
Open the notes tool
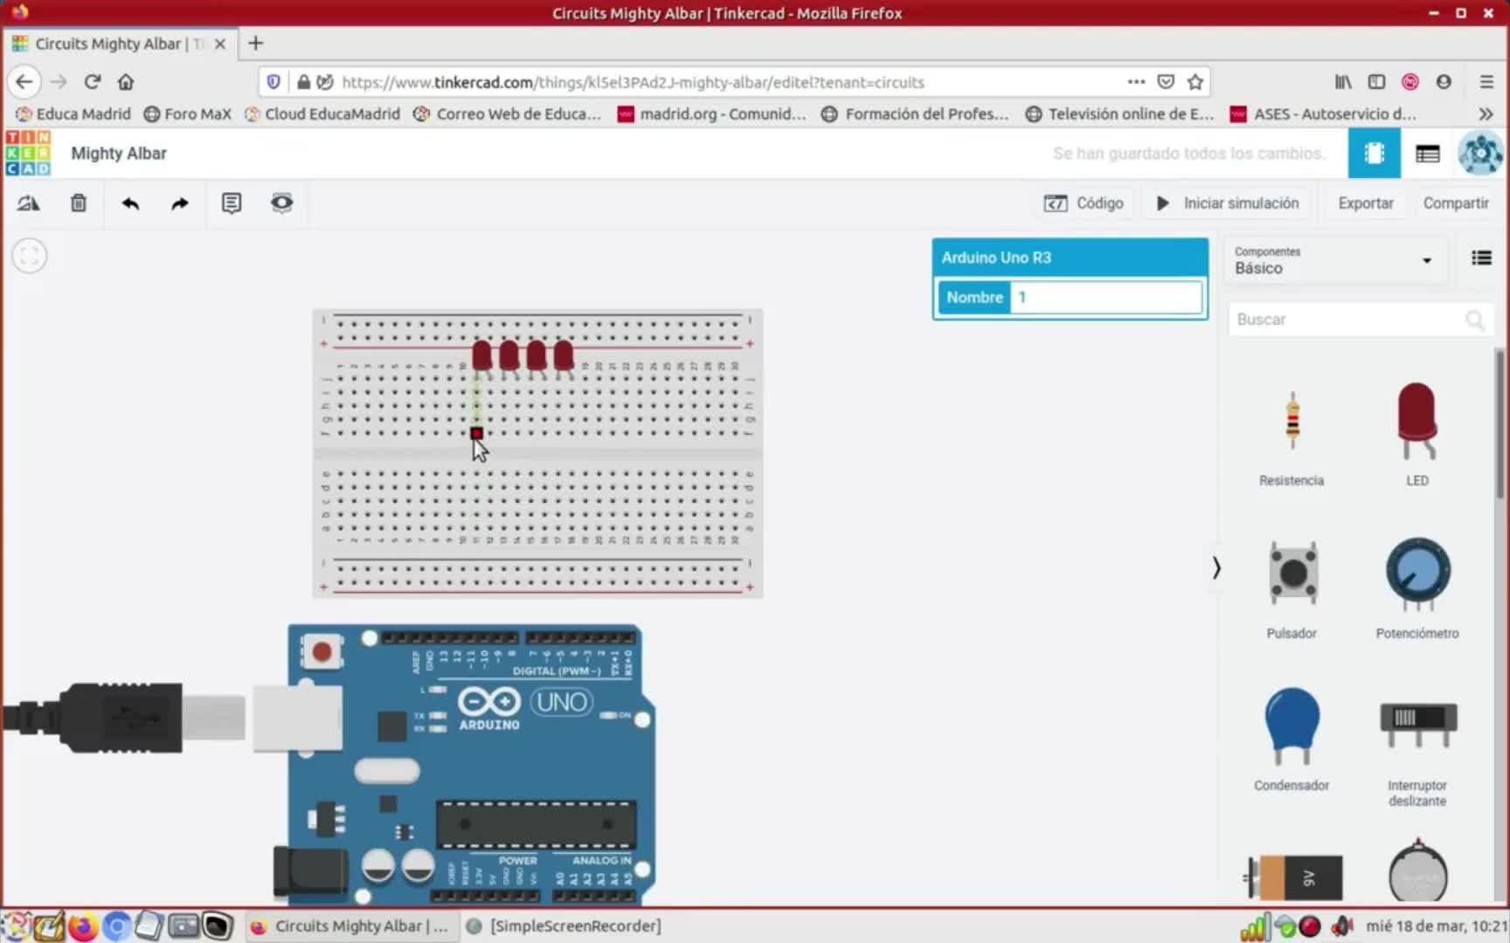[232, 203]
